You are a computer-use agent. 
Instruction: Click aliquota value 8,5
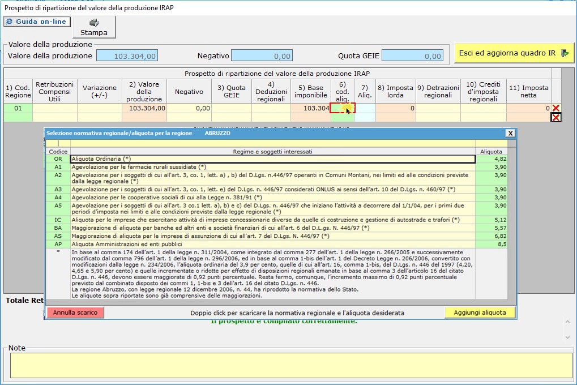point(491,245)
